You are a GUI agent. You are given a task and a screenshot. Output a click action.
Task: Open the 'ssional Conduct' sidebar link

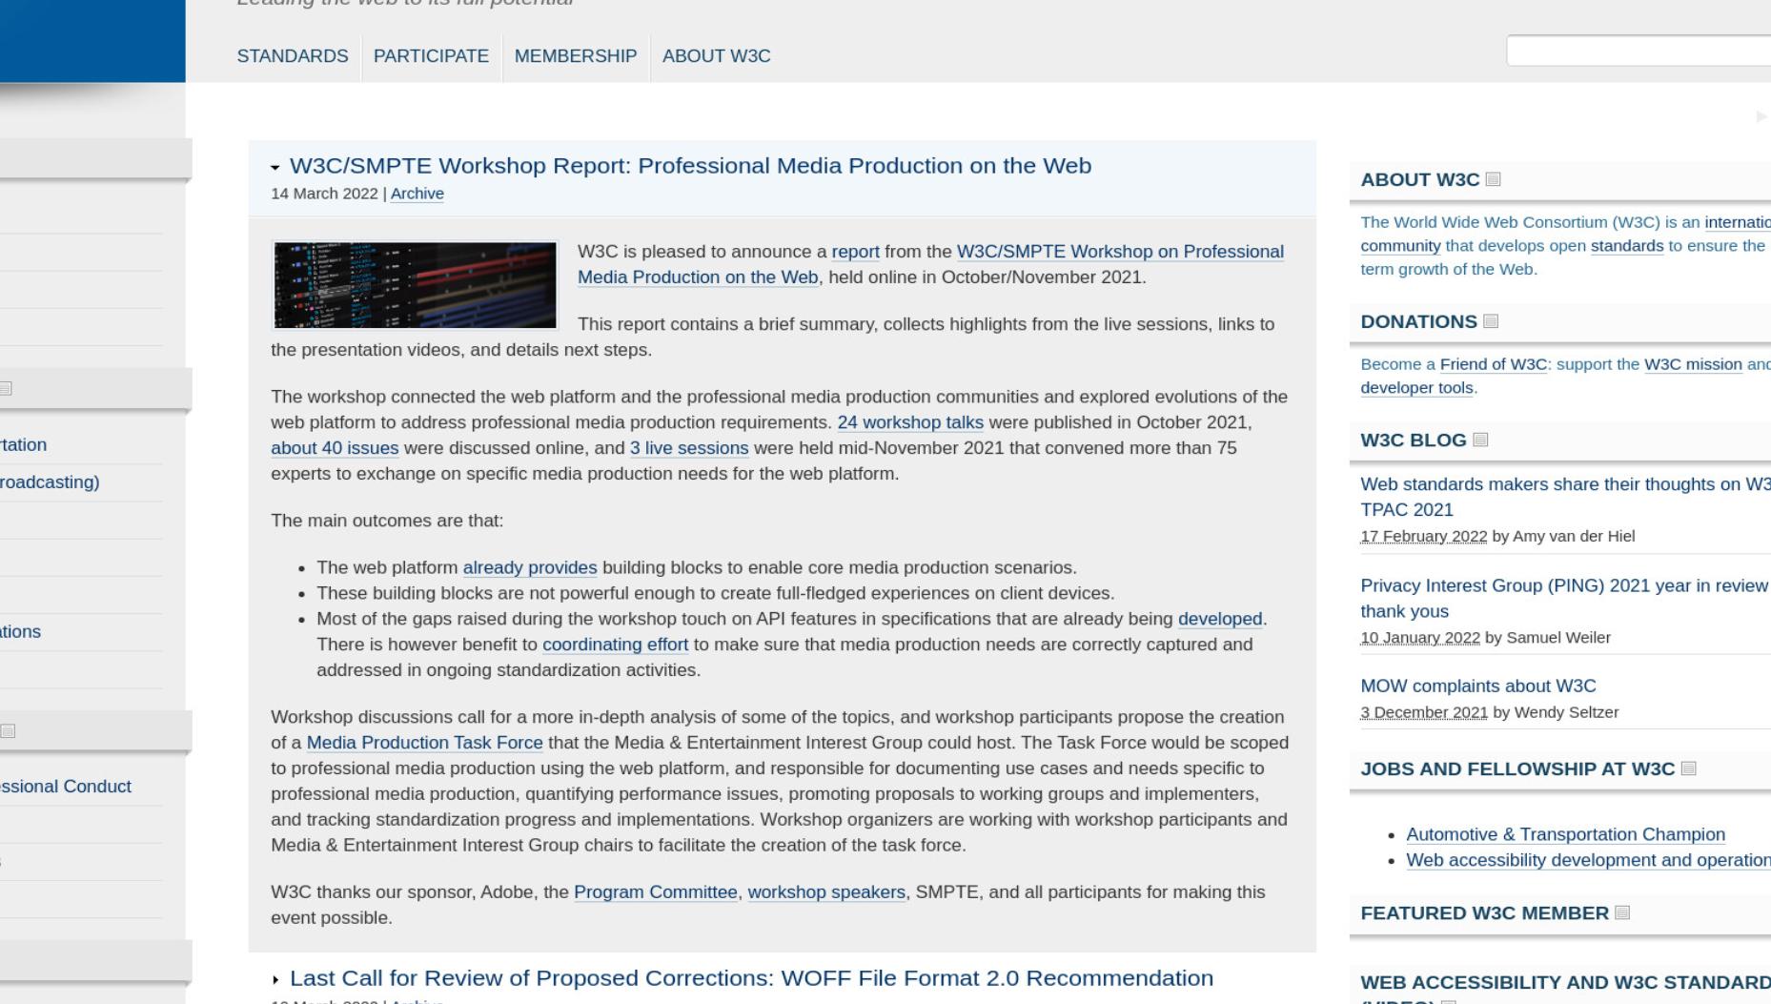pyautogui.click(x=66, y=787)
